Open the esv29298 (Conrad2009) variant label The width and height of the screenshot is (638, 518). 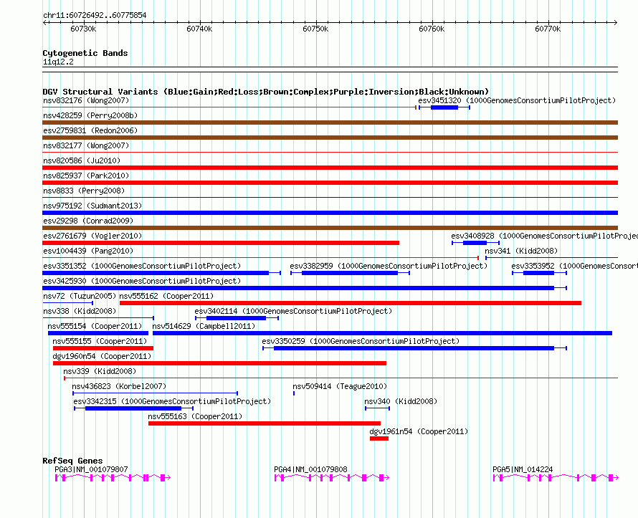(88, 221)
